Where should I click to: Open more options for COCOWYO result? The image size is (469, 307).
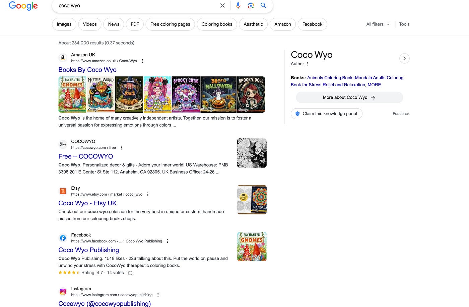pos(121,147)
